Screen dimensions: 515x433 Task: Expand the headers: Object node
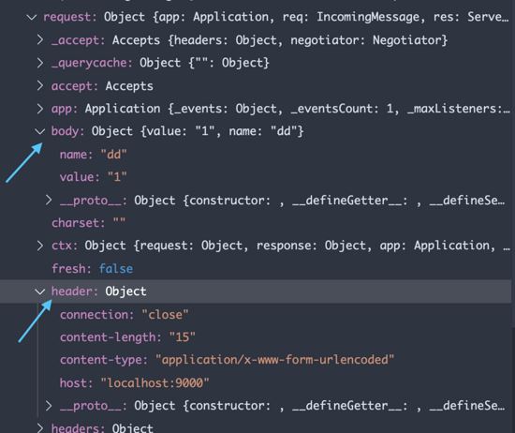[x=39, y=427]
